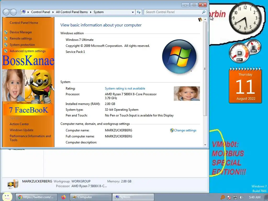Screen dimensions: 268x201
Task: Click the All Control Panel Items breadcrumb
Action: coord(72,12)
